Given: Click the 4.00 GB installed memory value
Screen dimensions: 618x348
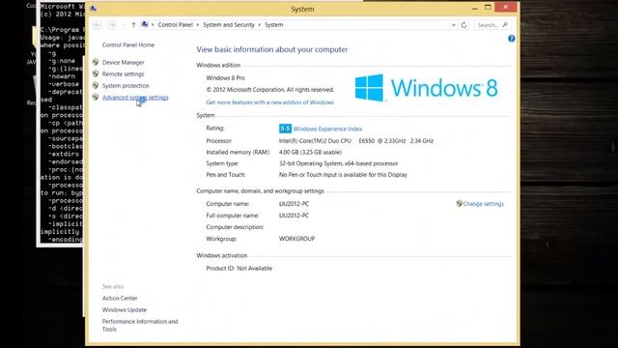Looking at the screenshot, I should pos(310,153).
